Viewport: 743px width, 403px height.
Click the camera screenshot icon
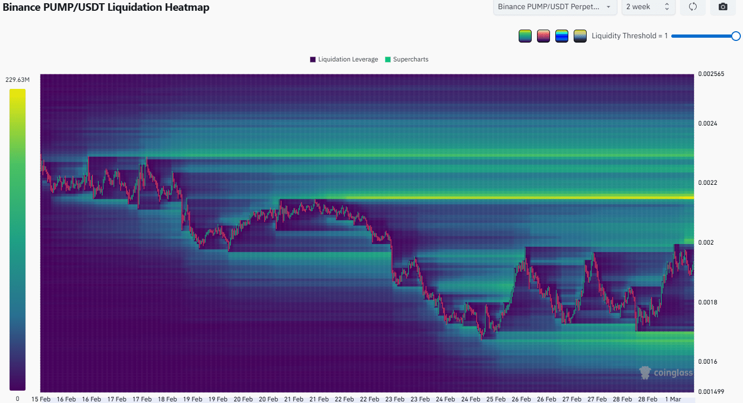723,7
